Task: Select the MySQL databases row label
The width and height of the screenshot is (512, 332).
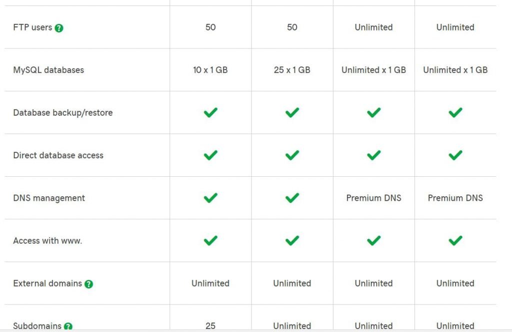Action: pos(48,70)
